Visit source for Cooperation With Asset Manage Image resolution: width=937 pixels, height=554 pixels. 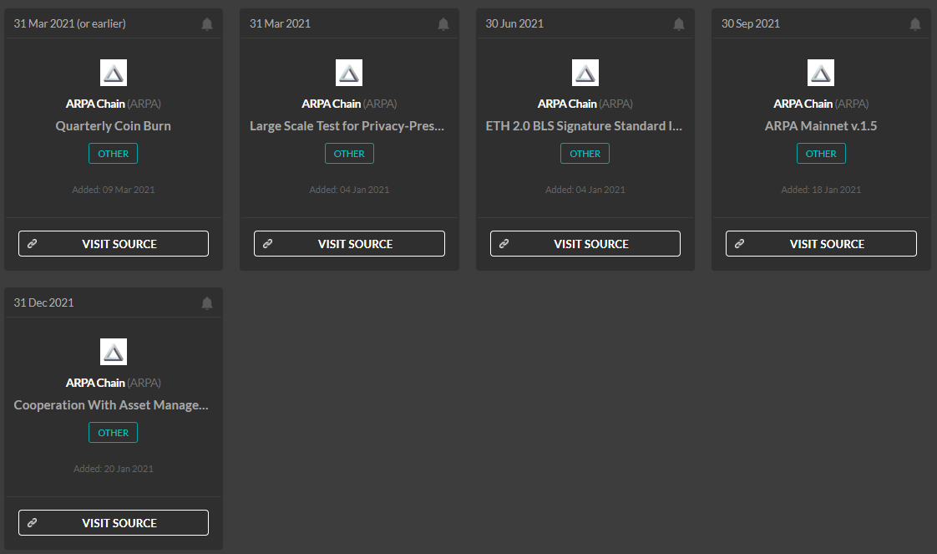click(114, 523)
